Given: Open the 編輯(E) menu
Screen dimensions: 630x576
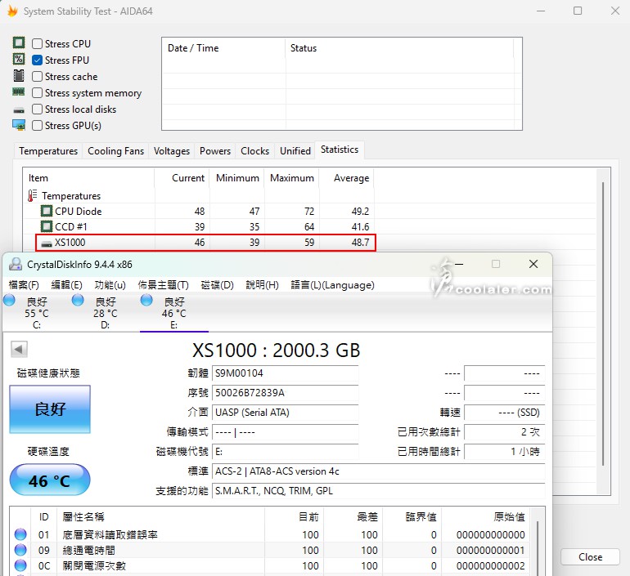Looking at the screenshot, I should 67,285.
